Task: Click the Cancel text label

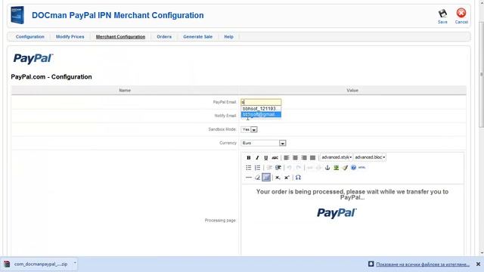Action: point(461,22)
